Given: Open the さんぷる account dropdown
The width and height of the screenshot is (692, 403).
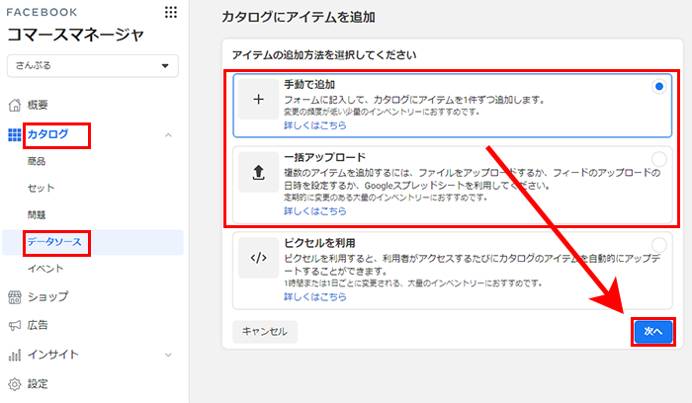Looking at the screenshot, I should tap(93, 66).
